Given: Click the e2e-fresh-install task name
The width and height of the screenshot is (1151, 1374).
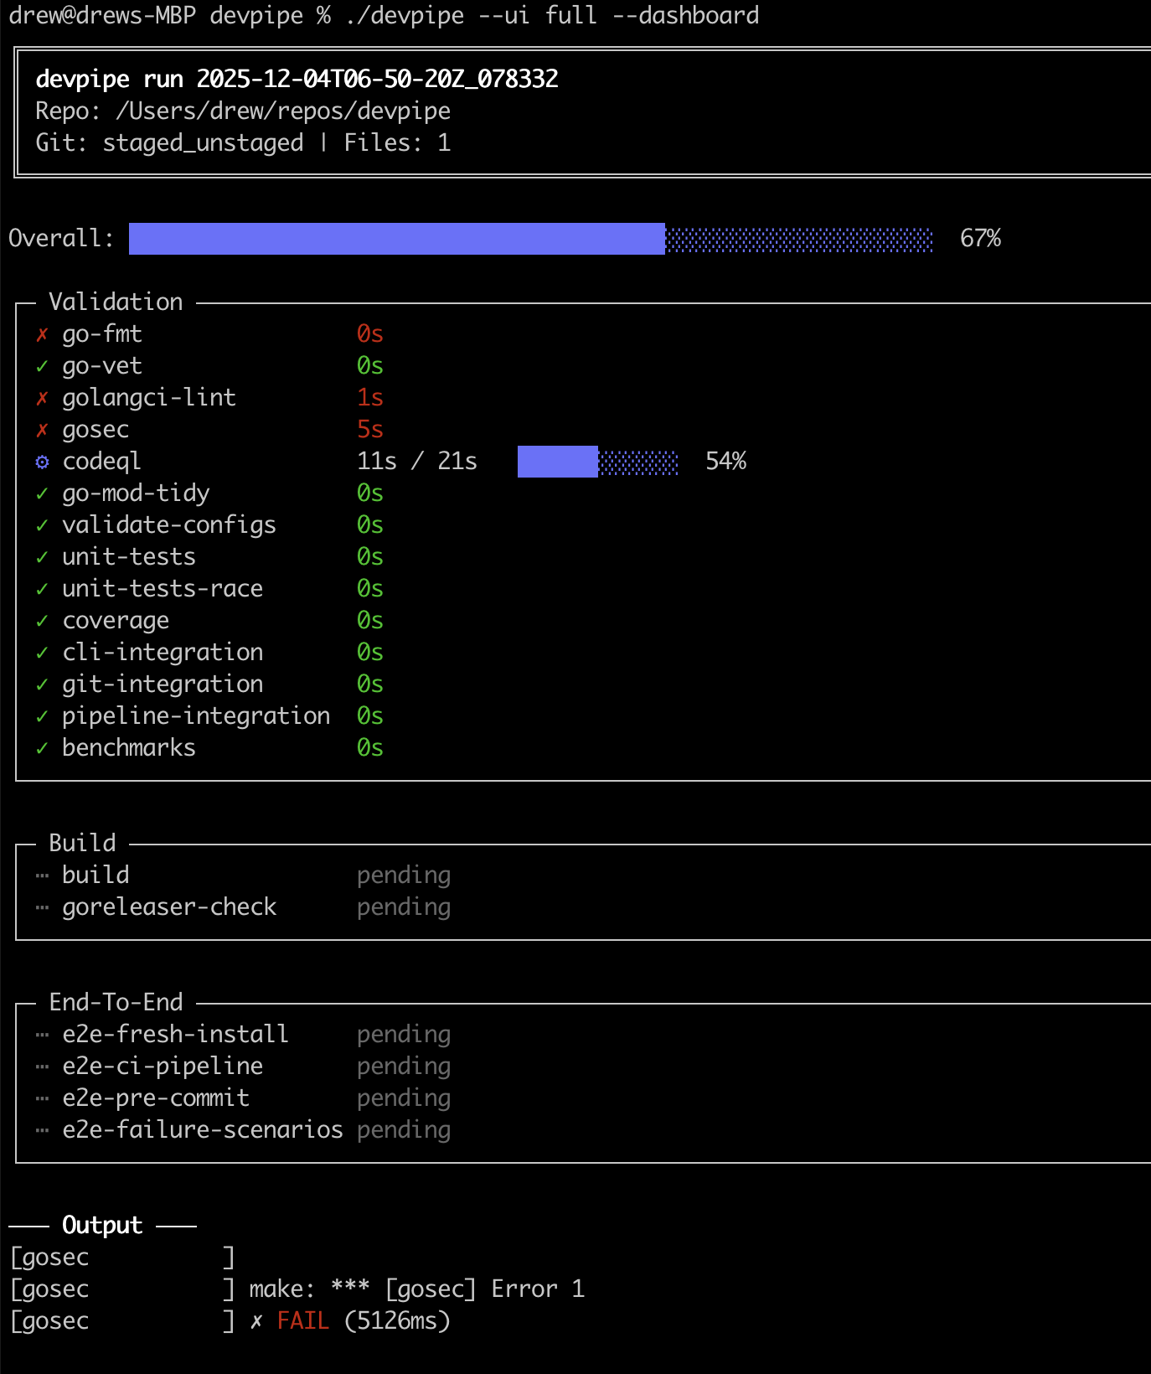Looking at the screenshot, I should click(176, 1035).
